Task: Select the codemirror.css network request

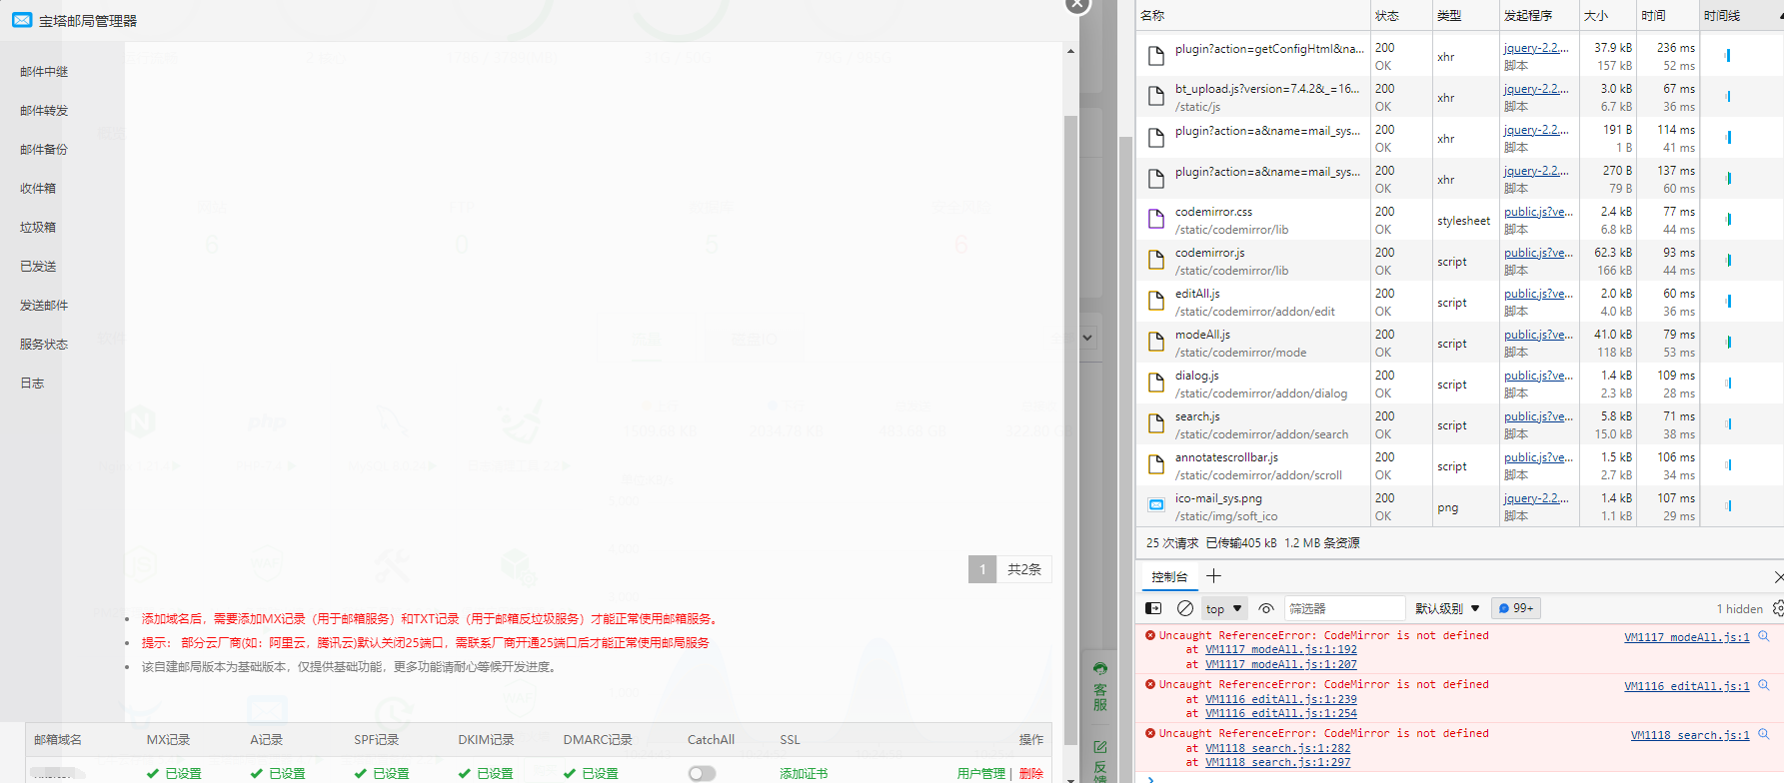Action: [1459, 220]
